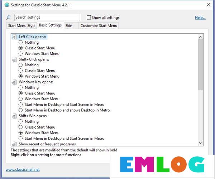215x179 pixels.
Task: Click the settings icon beside Windows Key opens
Action: point(14,82)
